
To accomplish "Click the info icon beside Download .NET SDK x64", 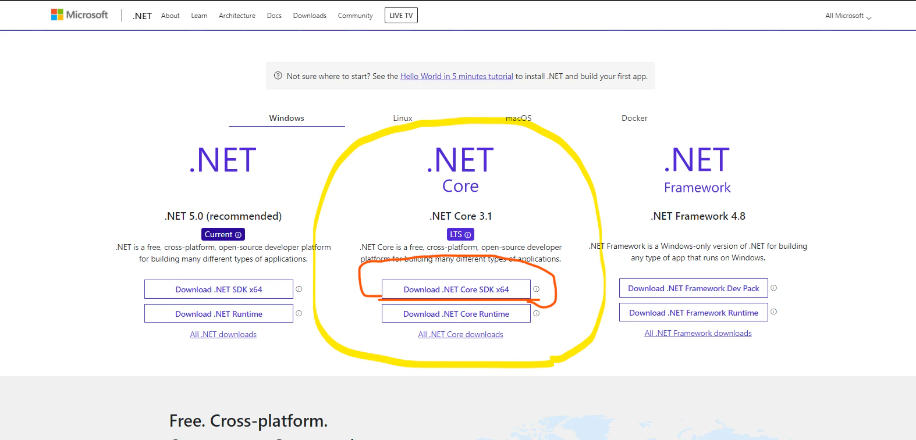I will [x=299, y=289].
